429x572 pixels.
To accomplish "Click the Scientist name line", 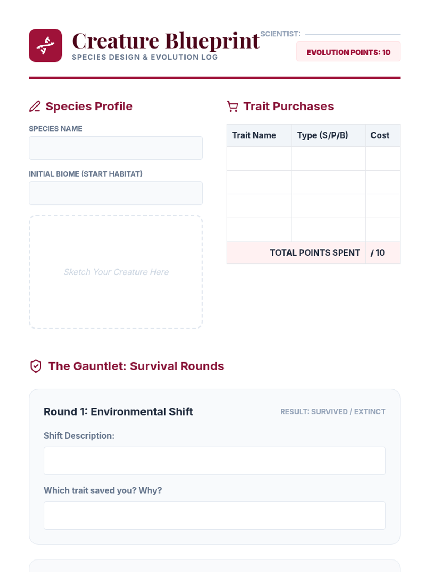I will pyautogui.click(x=352, y=34).
